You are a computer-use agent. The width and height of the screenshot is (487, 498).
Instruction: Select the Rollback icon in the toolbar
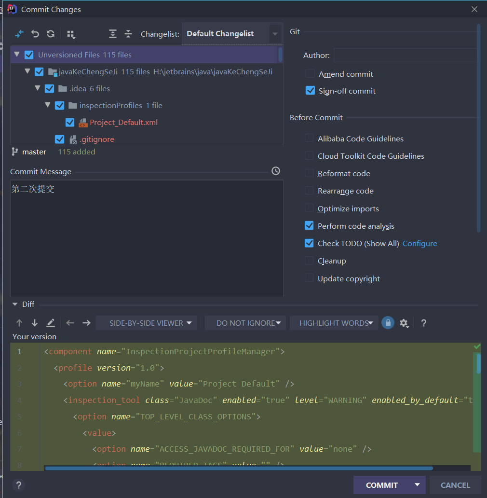click(x=34, y=34)
